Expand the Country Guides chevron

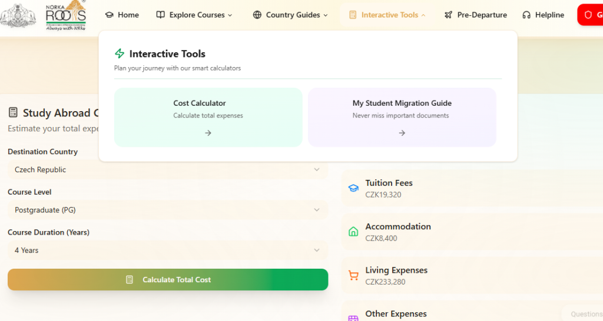coord(325,15)
